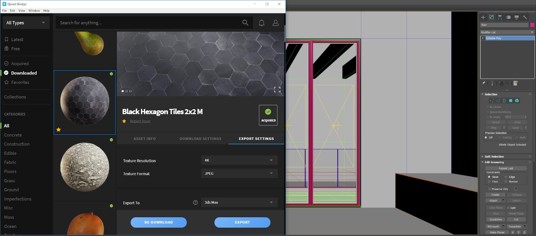This screenshot has width=536, height=236.
Task: Open the All Types filter dropdown
Action: pyautogui.click(x=26, y=23)
